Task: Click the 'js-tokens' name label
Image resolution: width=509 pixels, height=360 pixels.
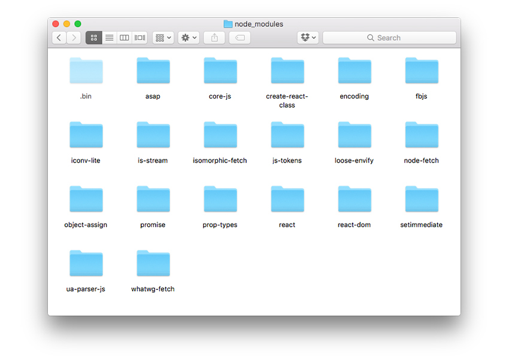Action: pyautogui.click(x=287, y=160)
